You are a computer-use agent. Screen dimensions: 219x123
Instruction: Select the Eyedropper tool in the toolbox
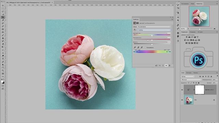click(x=3, y=20)
